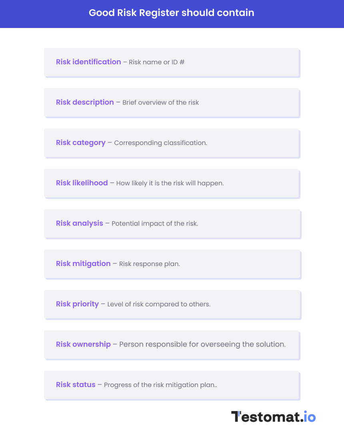
Task: Select the "Risk priority" label
Action: tap(77, 304)
